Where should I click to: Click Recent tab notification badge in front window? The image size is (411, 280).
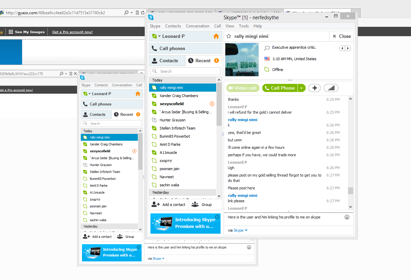coord(217,61)
